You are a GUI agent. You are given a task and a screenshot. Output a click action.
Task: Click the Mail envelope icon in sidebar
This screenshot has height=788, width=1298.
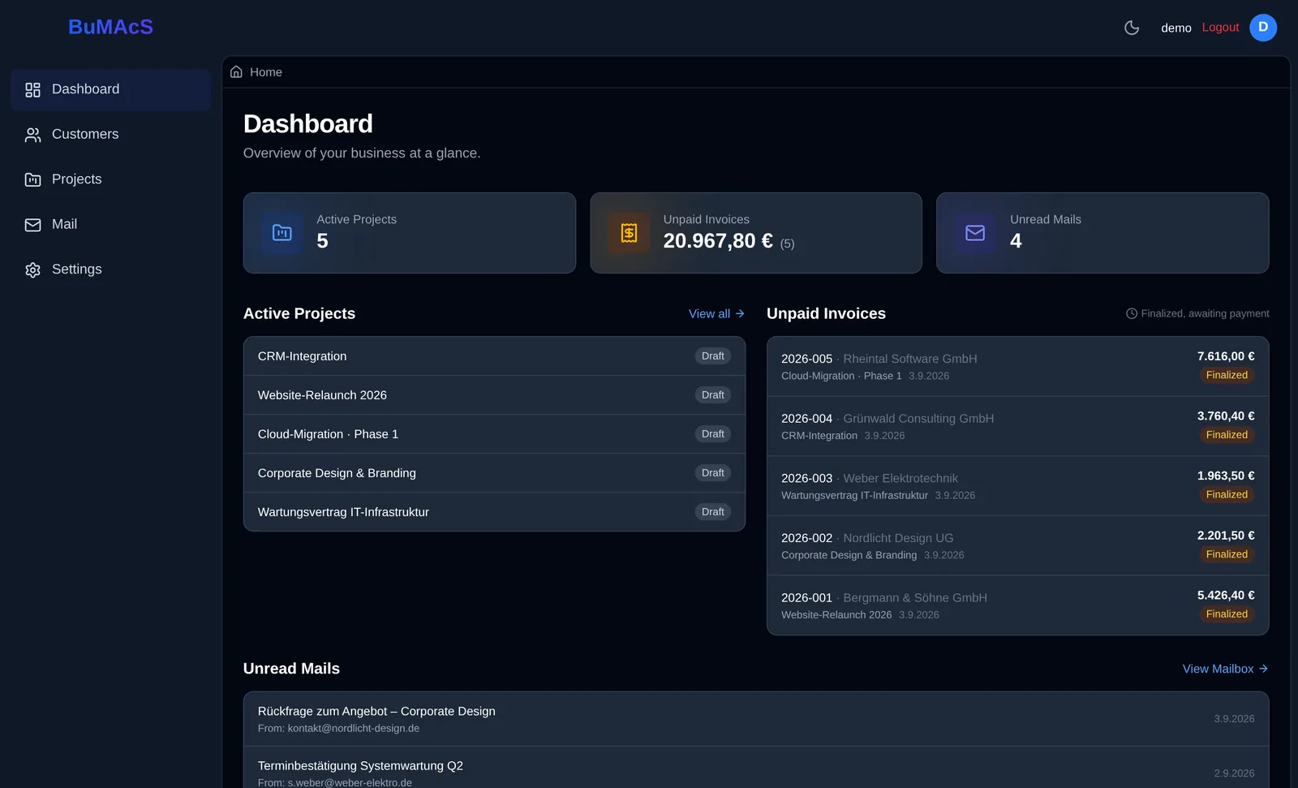(x=32, y=225)
